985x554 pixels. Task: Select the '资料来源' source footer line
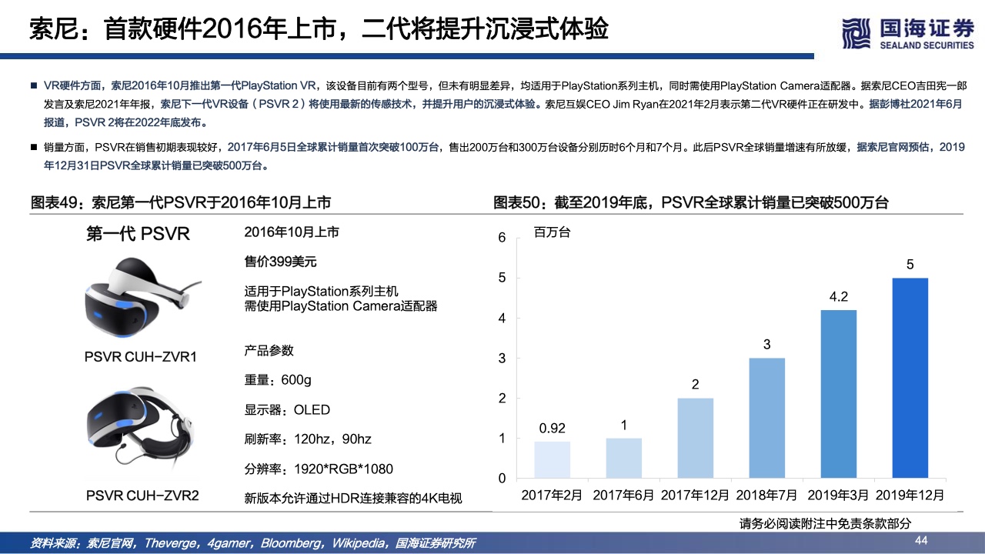(253, 543)
